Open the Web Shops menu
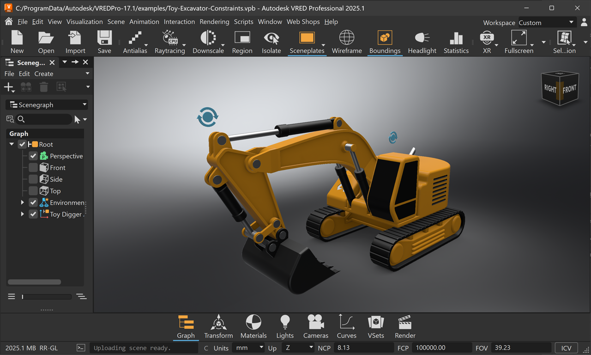 (303, 21)
